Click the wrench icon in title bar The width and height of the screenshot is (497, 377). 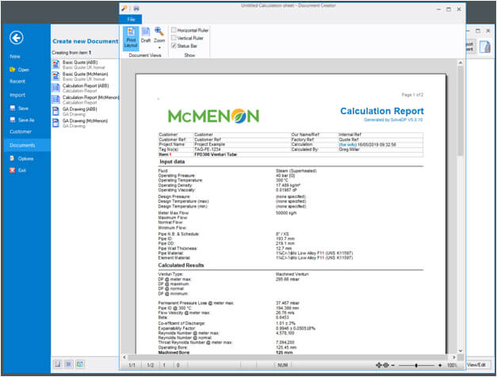pyautogui.click(x=124, y=9)
